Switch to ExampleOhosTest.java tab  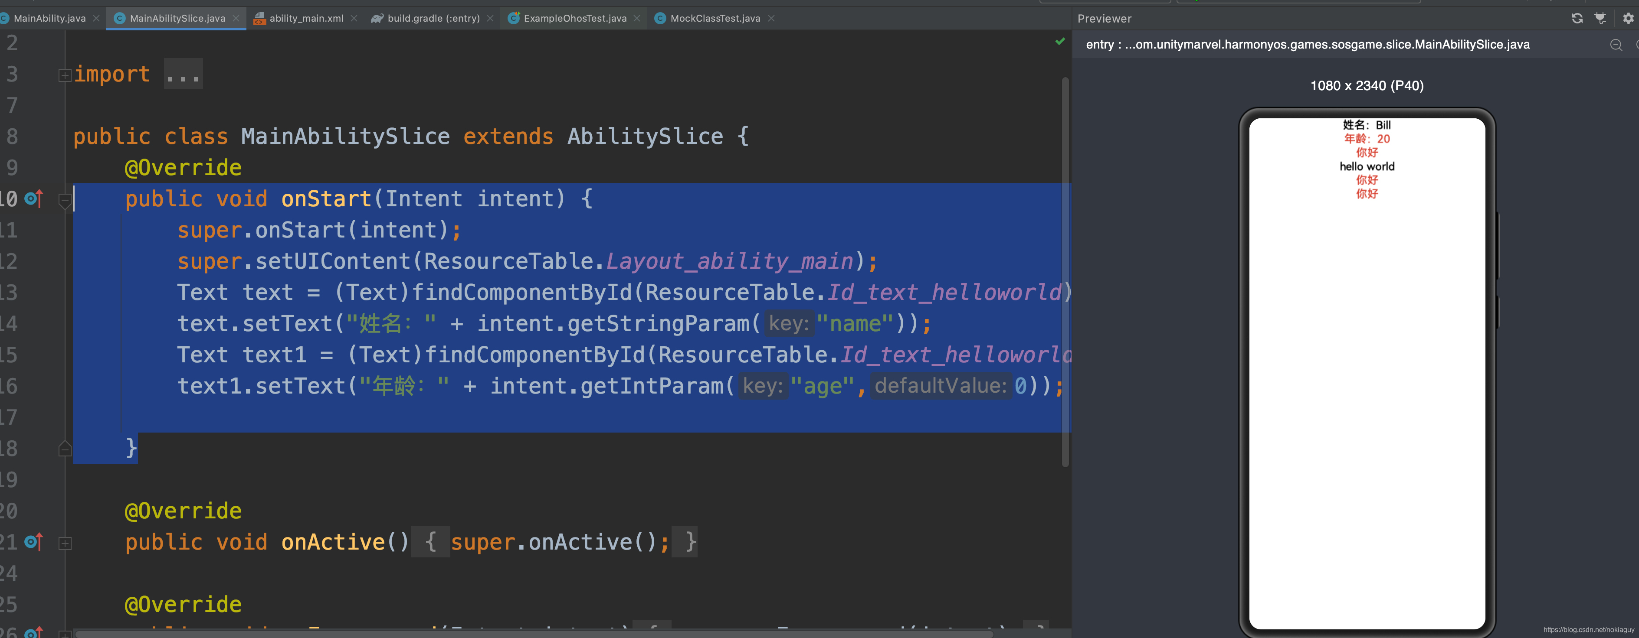pyautogui.click(x=574, y=19)
